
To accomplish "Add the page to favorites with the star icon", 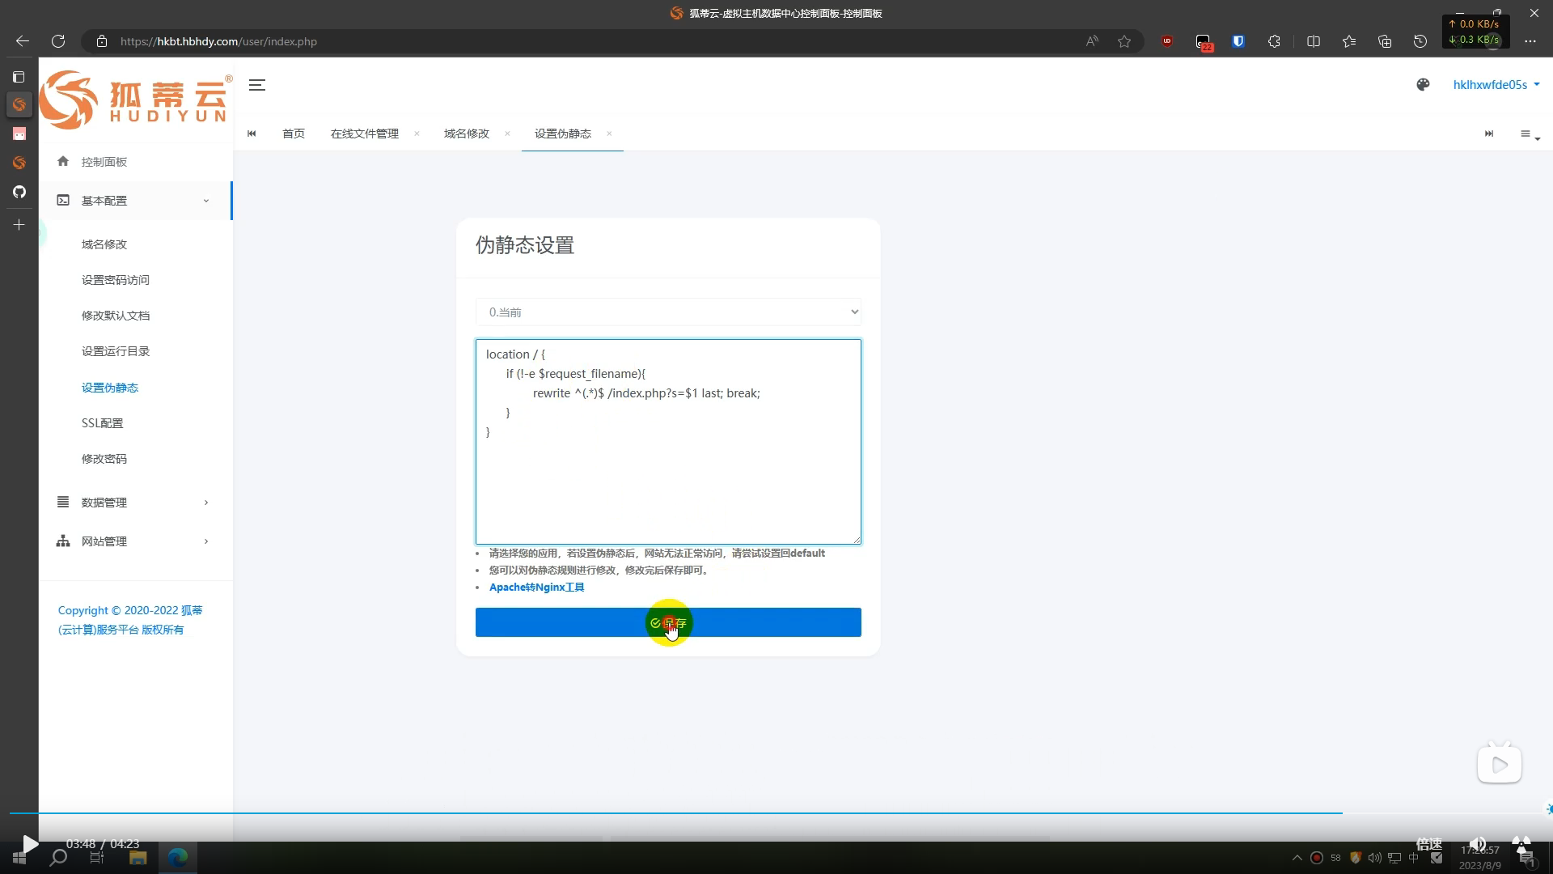I will pyautogui.click(x=1124, y=41).
